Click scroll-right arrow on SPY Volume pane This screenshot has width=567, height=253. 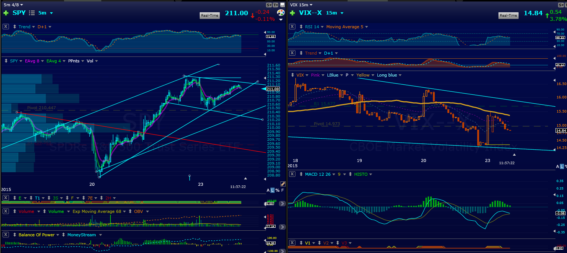282,227
